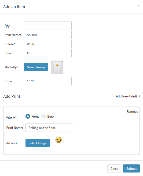Click Select Image button for Artwork
Image resolution: width=143 pixels, height=176 pixels.
pyautogui.click(x=38, y=143)
